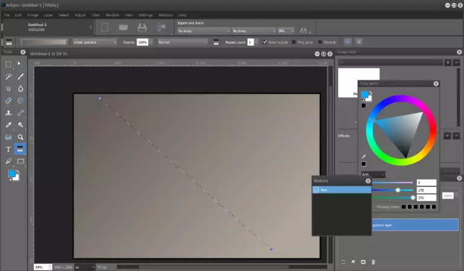Click color value field showing 170

click(x=427, y=190)
